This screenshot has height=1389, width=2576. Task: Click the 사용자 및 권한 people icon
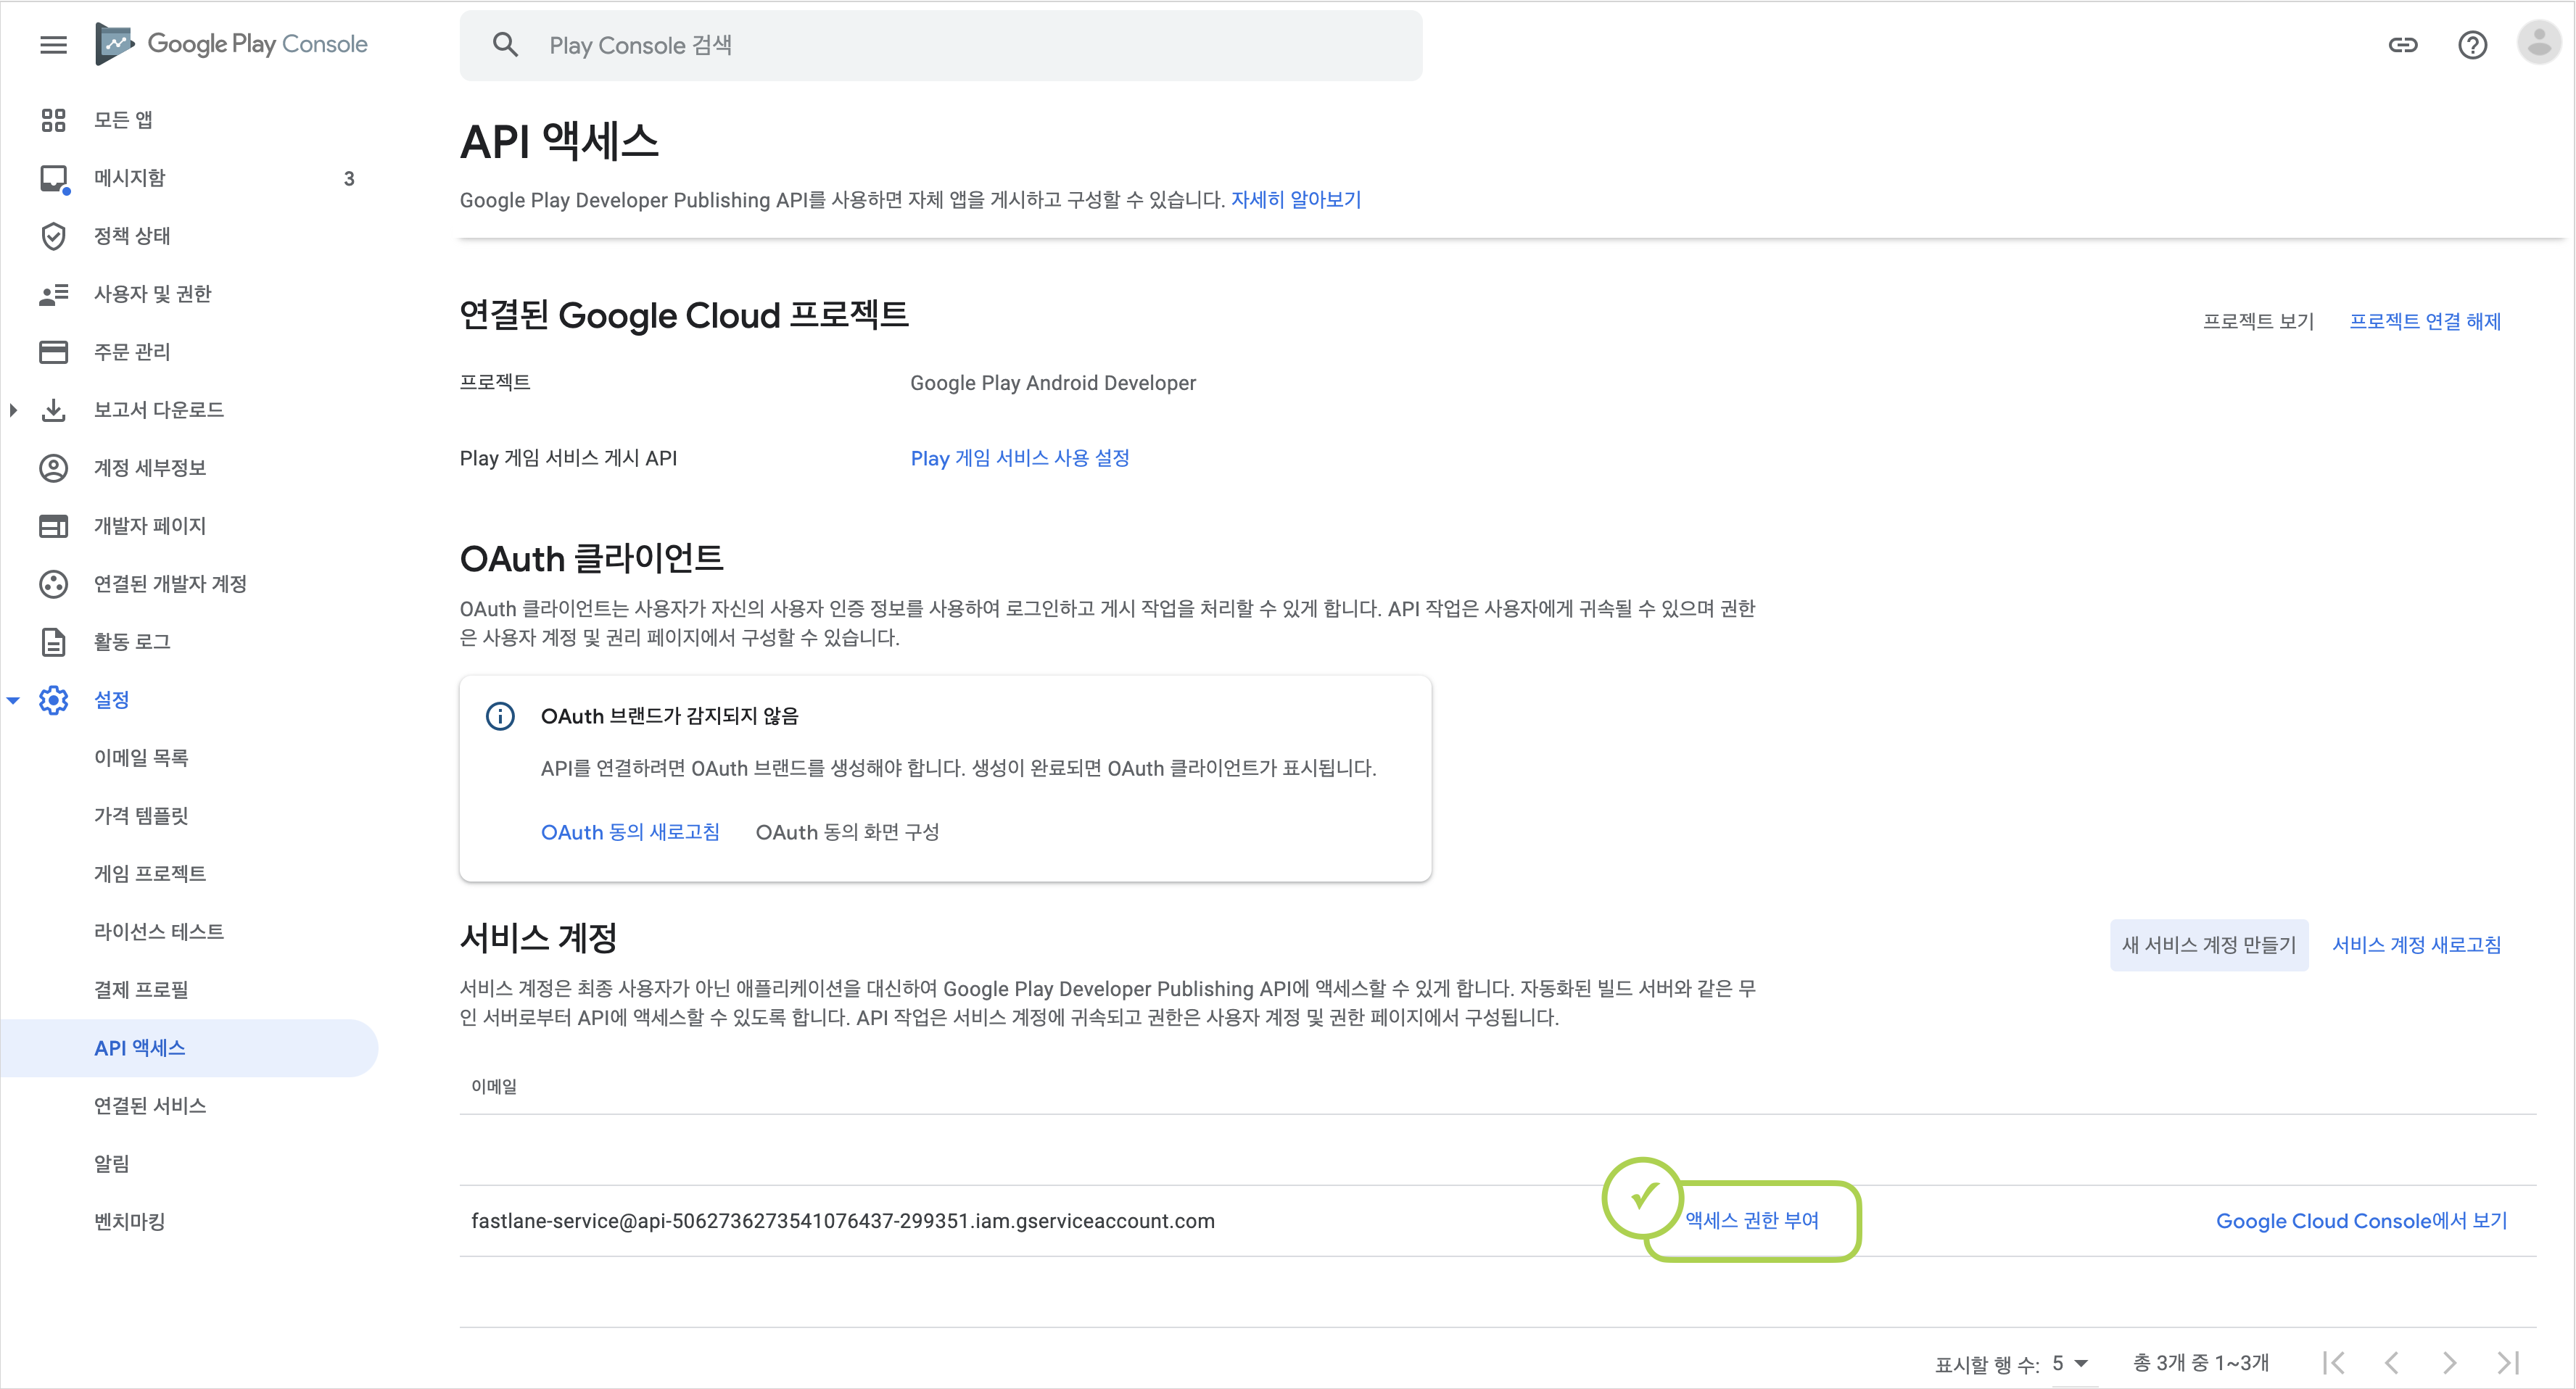tap(53, 294)
